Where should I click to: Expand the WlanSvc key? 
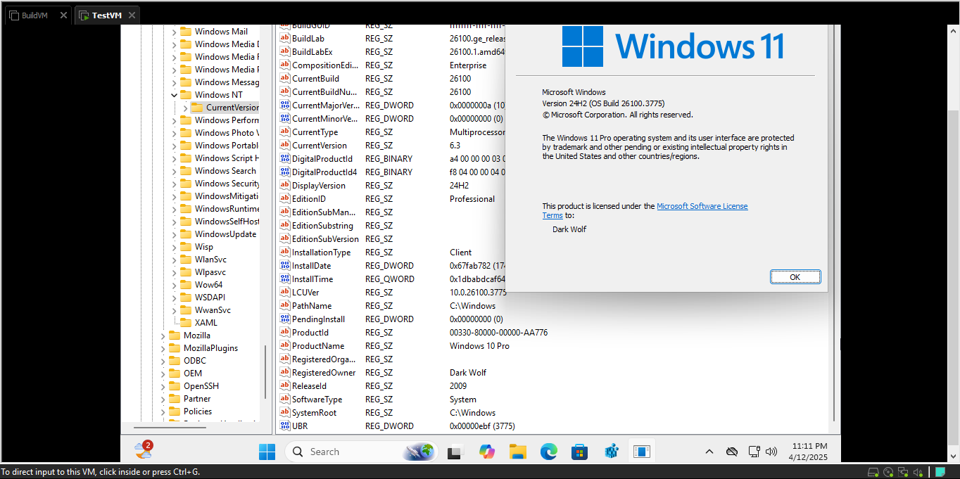point(175,260)
